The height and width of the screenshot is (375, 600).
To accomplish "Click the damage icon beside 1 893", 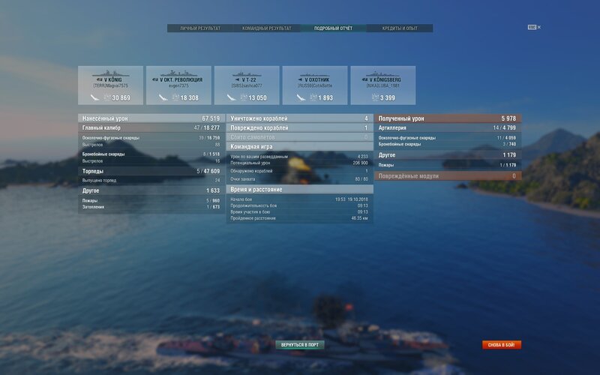I will point(313,97).
